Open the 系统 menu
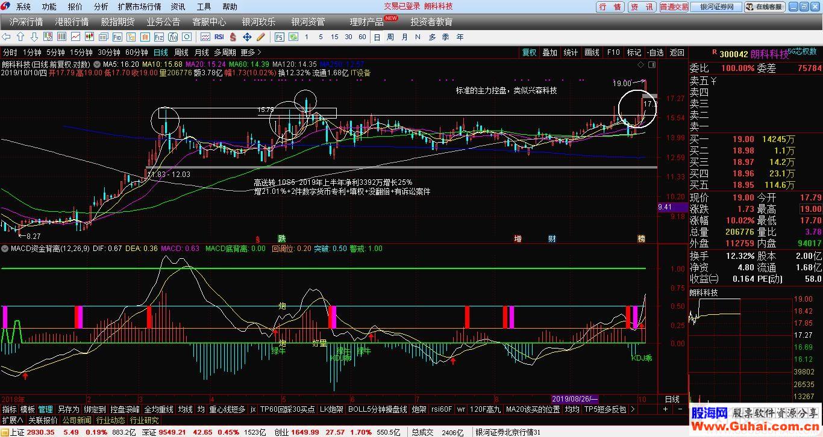The width and height of the screenshot is (823, 437). coord(23,7)
